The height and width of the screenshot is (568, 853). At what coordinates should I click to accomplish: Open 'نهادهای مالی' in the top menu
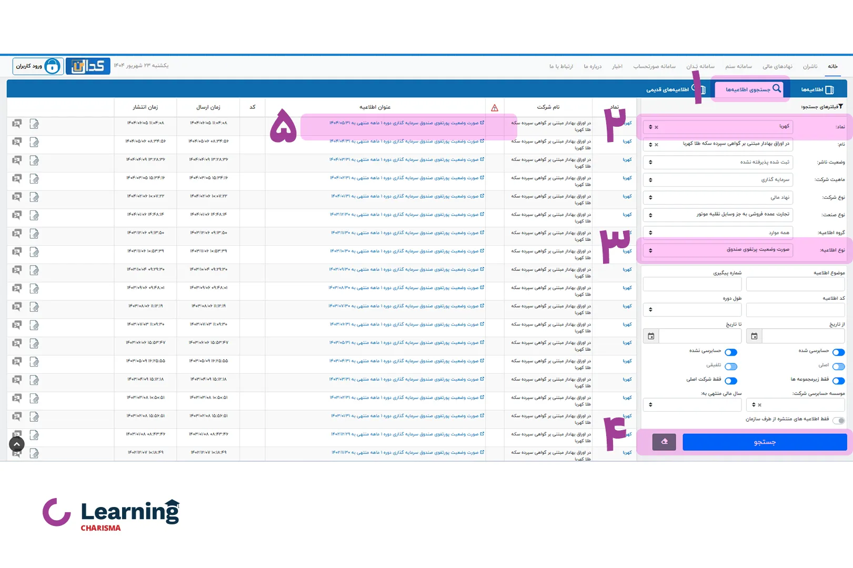click(x=777, y=66)
